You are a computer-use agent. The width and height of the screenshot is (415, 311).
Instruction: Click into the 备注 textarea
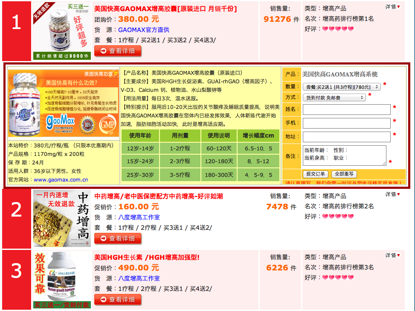pyautogui.click(x=344, y=155)
